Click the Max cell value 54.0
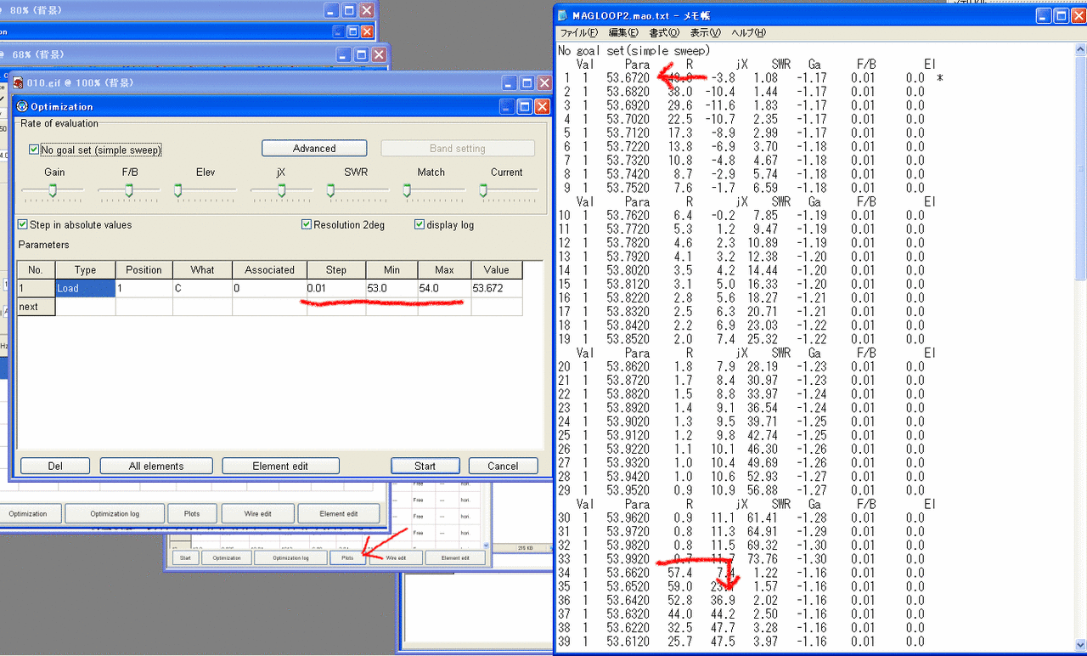1087x656 pixels. click(x=444, y=288)
